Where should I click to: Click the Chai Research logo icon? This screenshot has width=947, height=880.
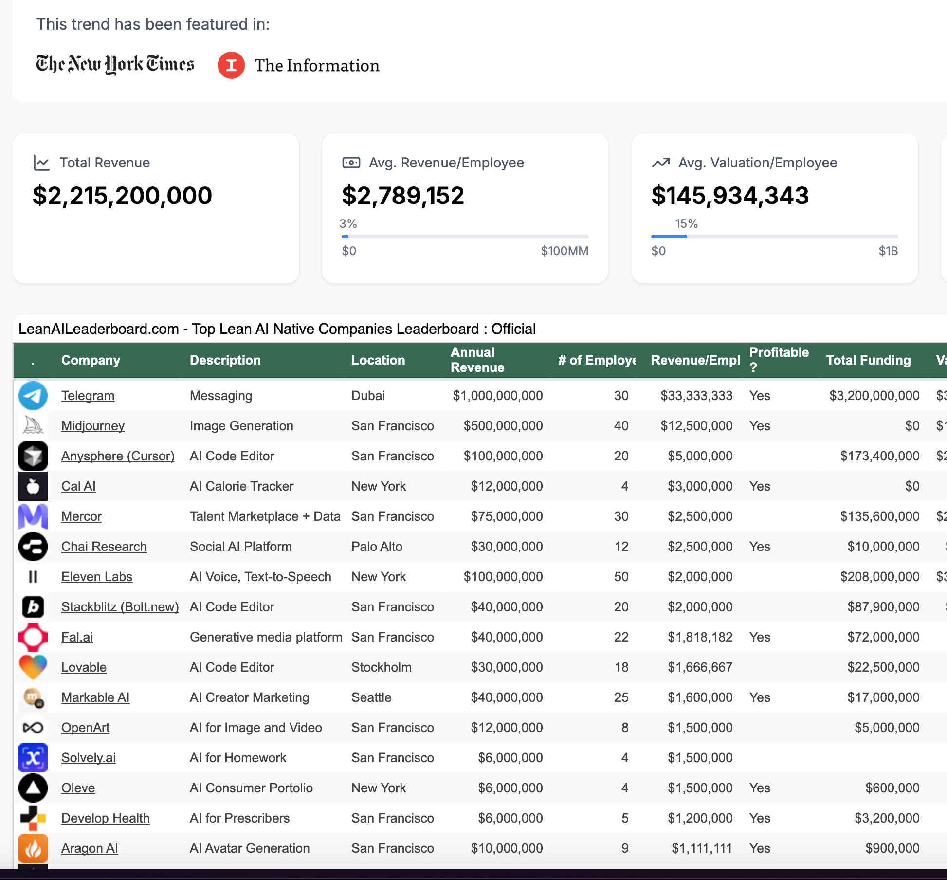[33, 547]
